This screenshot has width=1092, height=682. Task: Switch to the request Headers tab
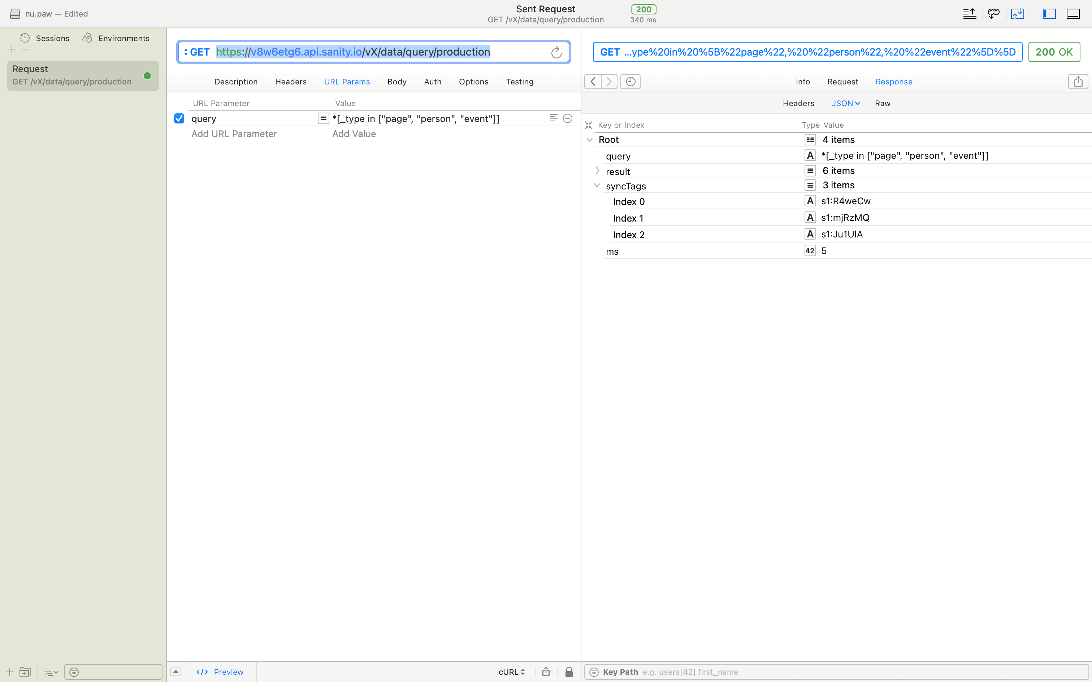click(x=291, y=82)
